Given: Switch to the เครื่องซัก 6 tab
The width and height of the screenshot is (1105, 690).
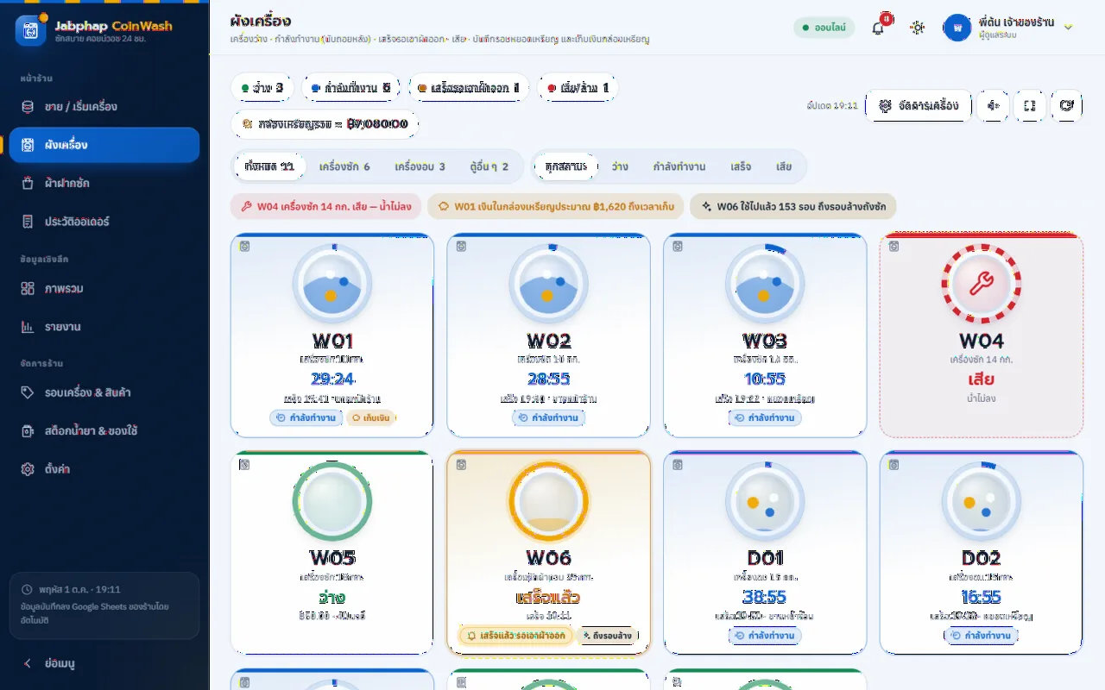Looking at the screenshot, I should (344, 166).
